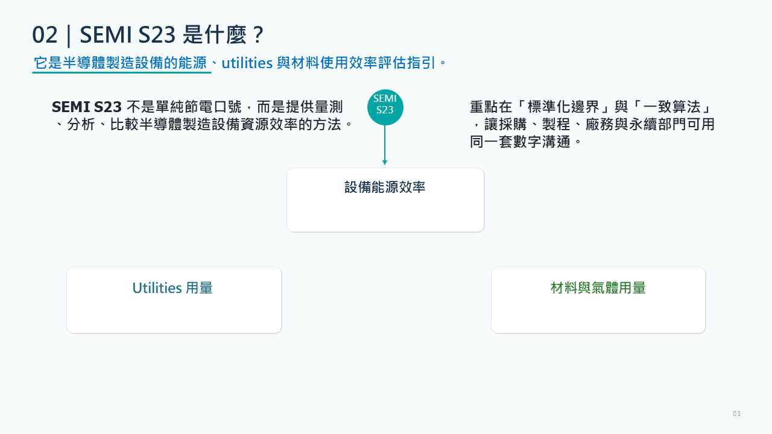The width and height of the screenshot is (772, 434).
Task: Click the teal underline beneath the subtitle
Action: [x=122, y=72]
